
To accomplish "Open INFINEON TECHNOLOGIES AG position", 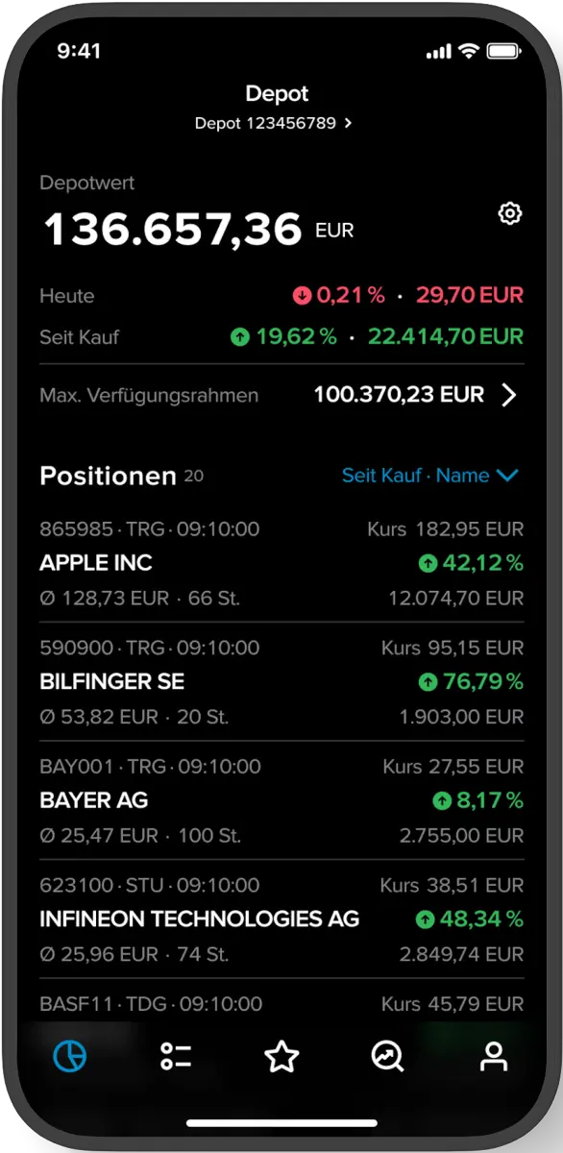I will tap(281, 920).
